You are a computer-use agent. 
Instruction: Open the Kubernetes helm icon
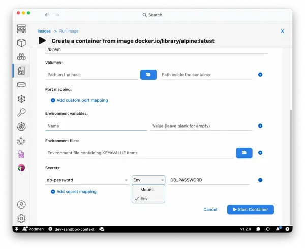[x=21, y=127]
